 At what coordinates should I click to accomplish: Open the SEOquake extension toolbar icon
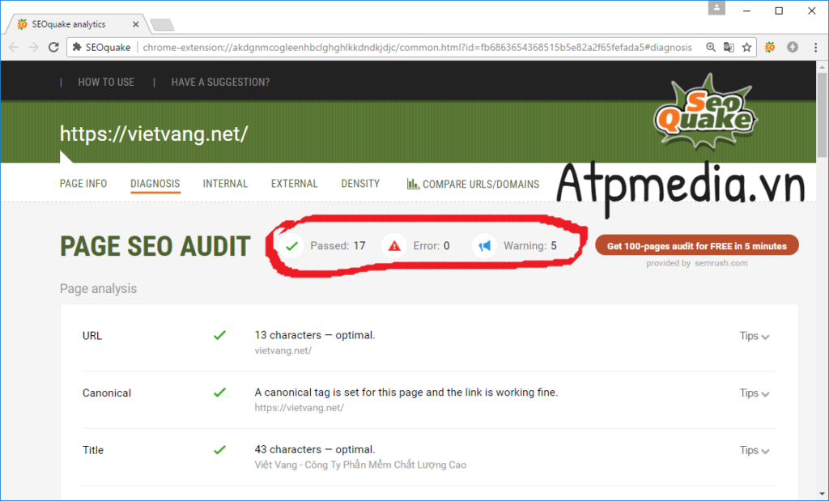coord(770,47)
